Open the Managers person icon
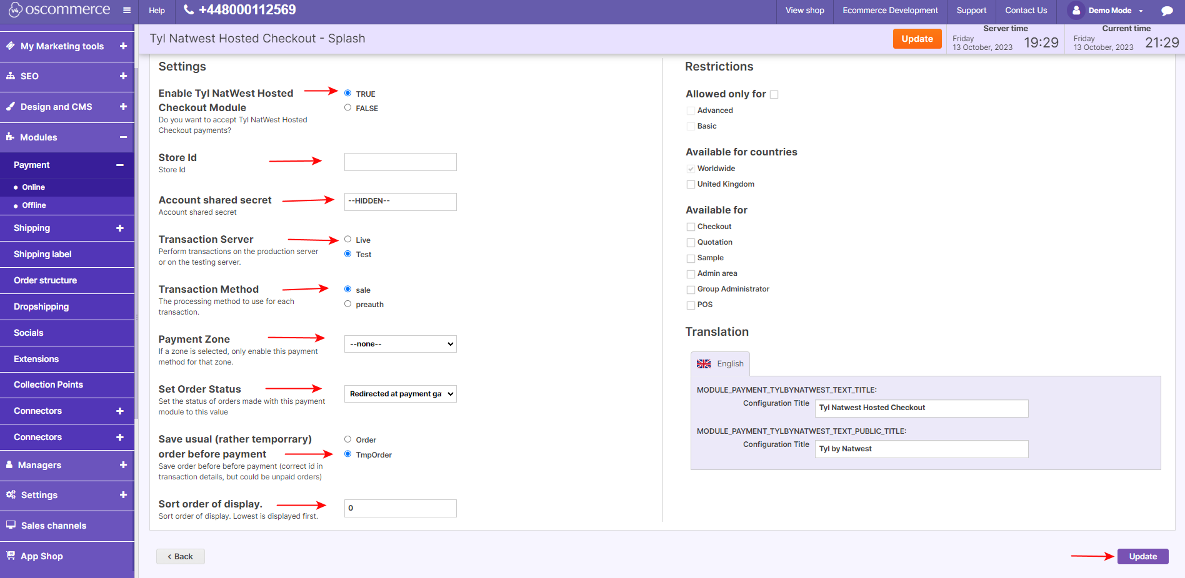1185x578 pixels. click(11, 464)
